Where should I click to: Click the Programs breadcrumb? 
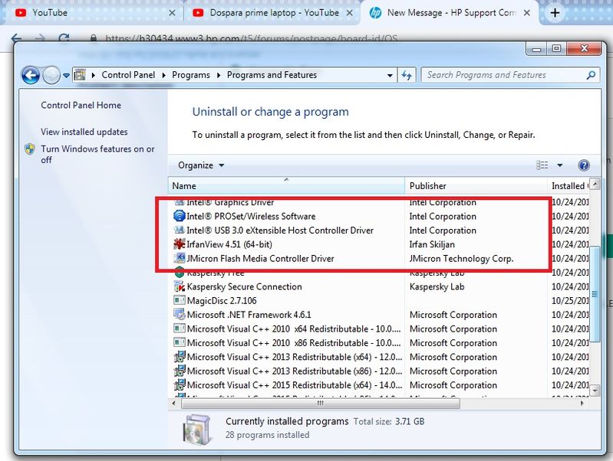click(191, 74)
